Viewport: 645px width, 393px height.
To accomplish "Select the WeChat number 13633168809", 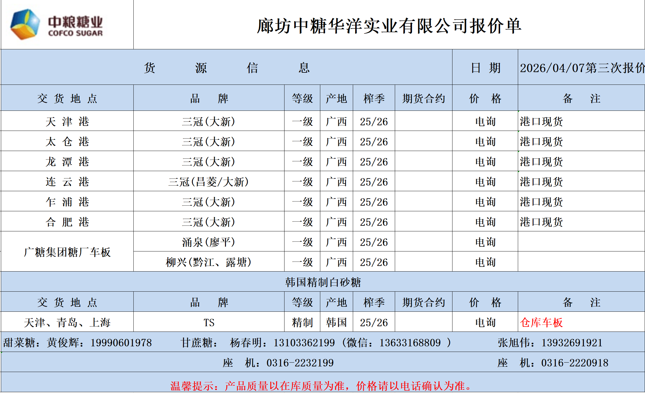I will 410,343.
